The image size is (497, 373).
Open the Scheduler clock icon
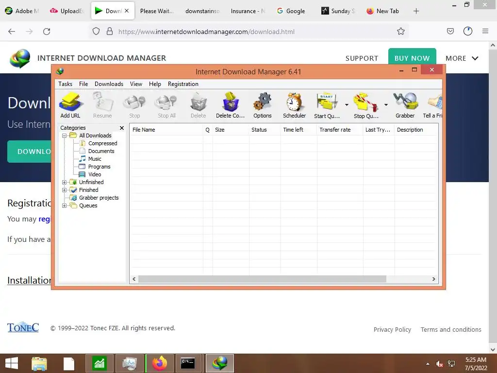pos(295,105)
